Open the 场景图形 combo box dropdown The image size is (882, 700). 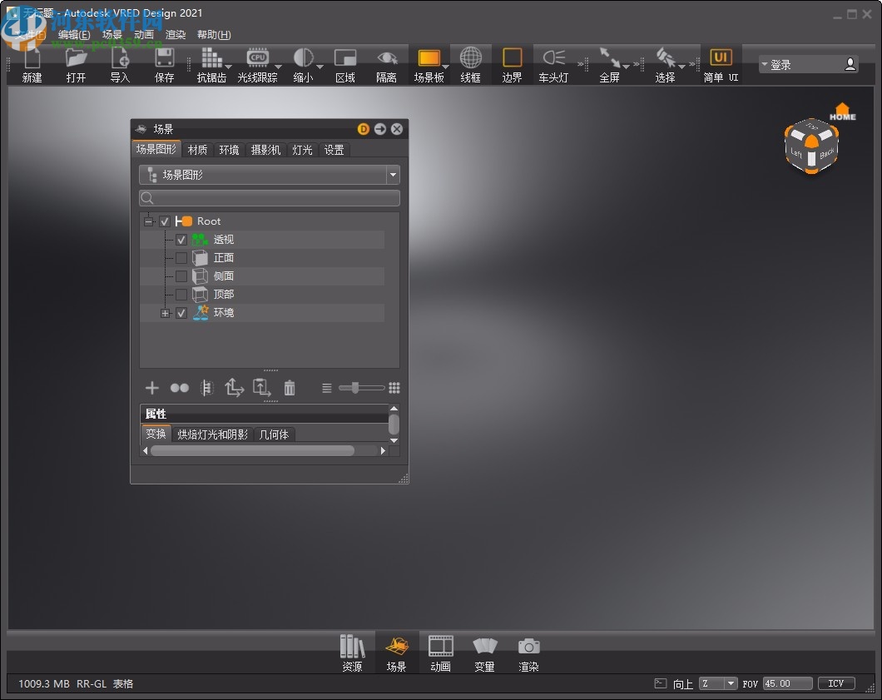click(392, 175)
